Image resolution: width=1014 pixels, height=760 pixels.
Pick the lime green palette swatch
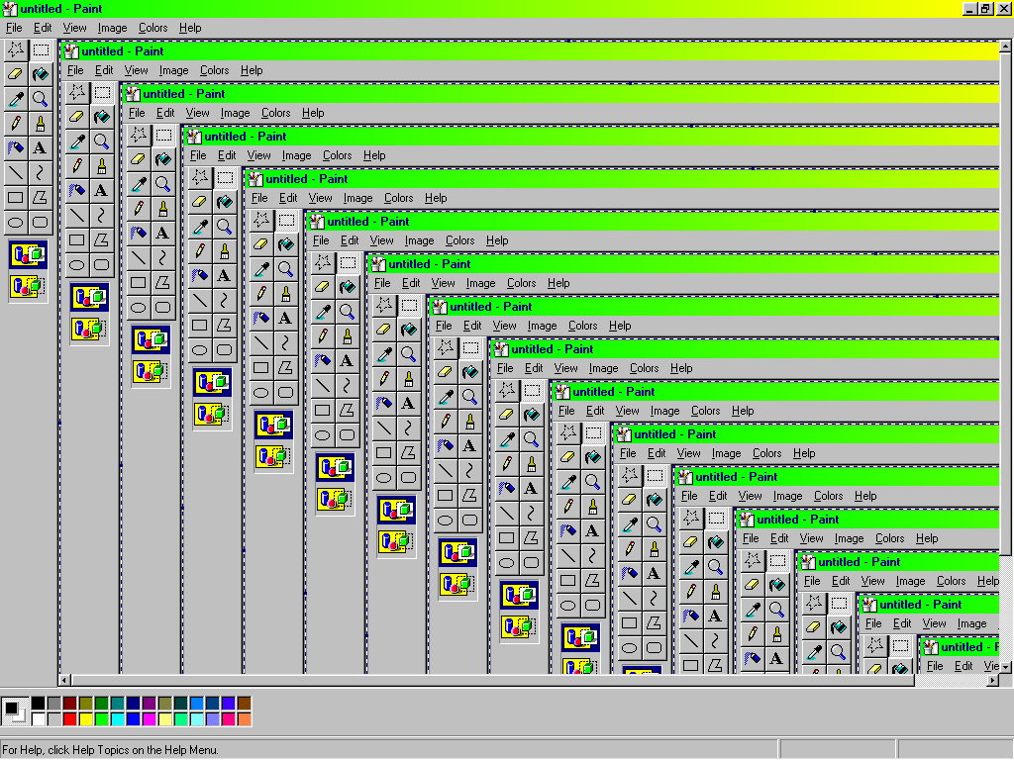102,718
